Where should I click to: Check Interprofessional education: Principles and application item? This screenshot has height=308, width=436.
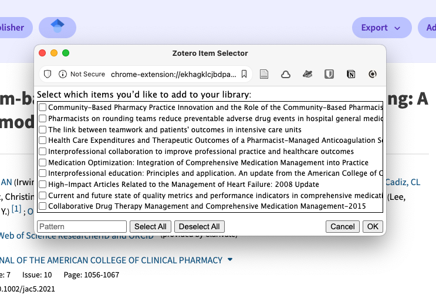point(42,173)
